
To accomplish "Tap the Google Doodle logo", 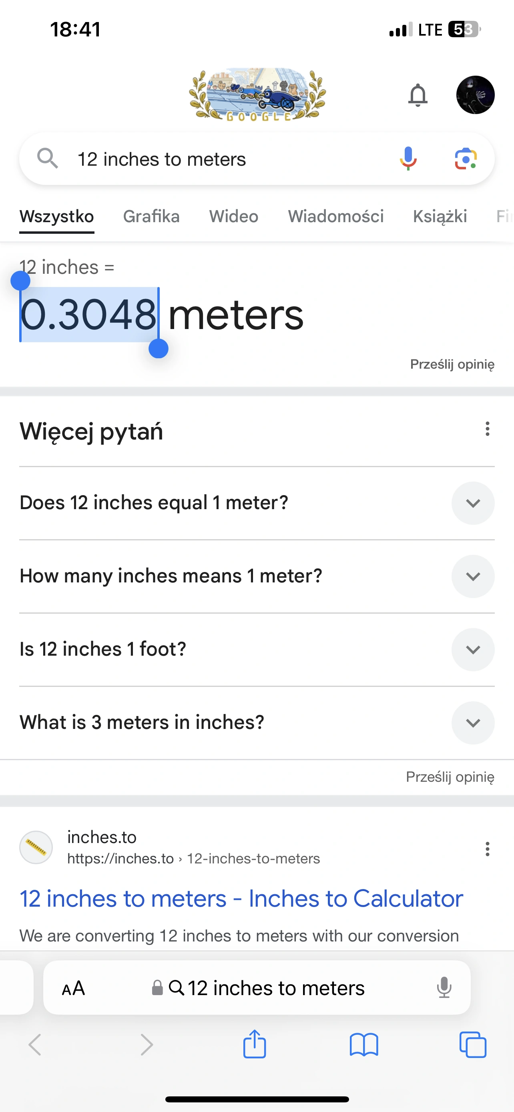I will [x=257, y=94].
